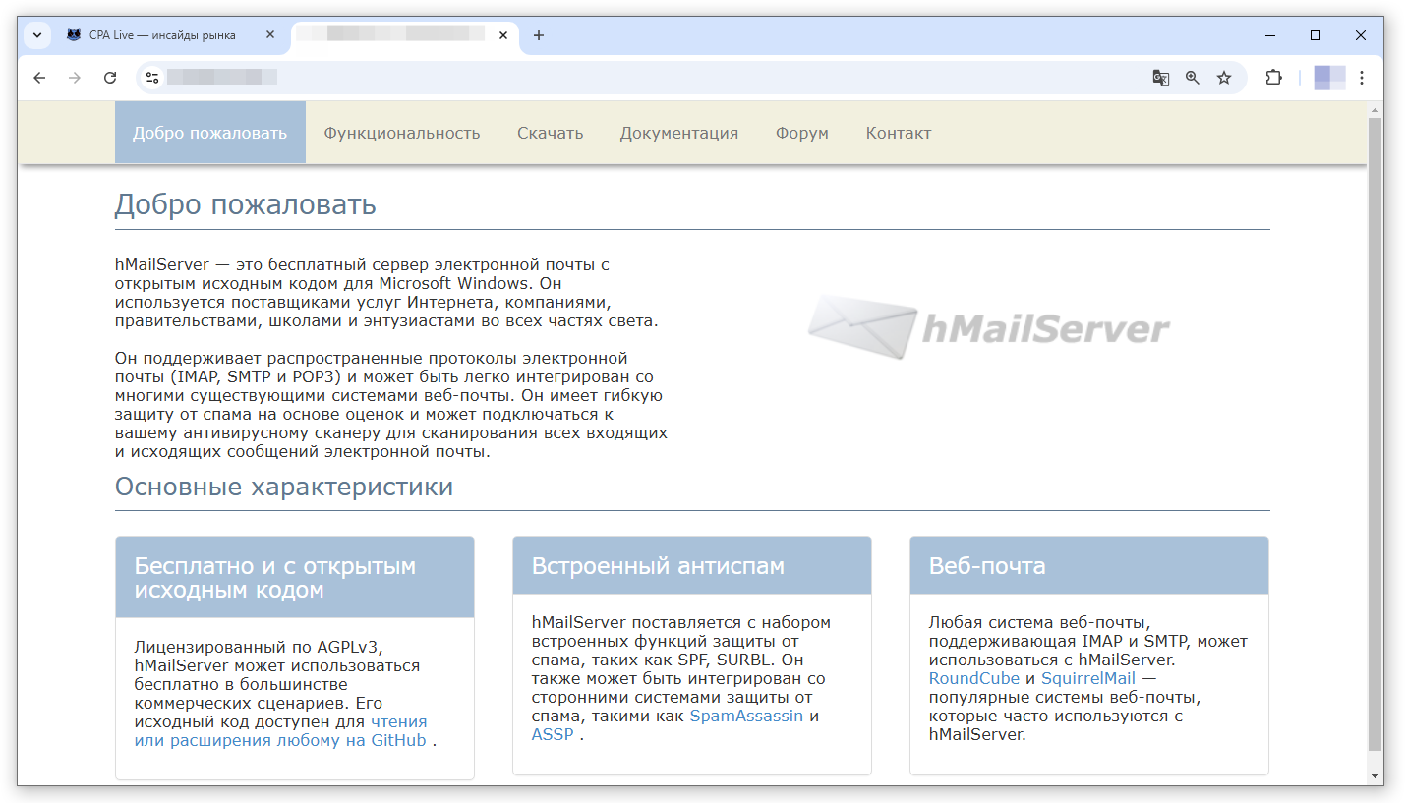1405x803 pixels.
Task: Click the browser back arrow
Action: coord(39,78)
